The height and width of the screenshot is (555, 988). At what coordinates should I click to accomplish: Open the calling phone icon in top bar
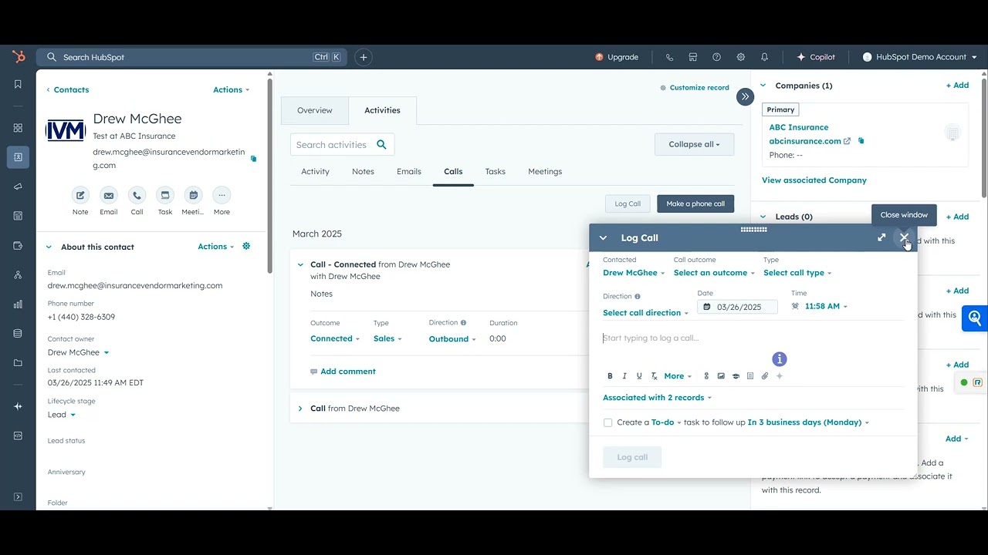click(x=669, y=57)
